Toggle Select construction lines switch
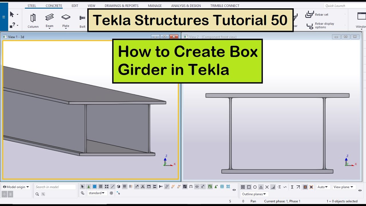Viewport: 366px width, 206px height. (113, 187)
